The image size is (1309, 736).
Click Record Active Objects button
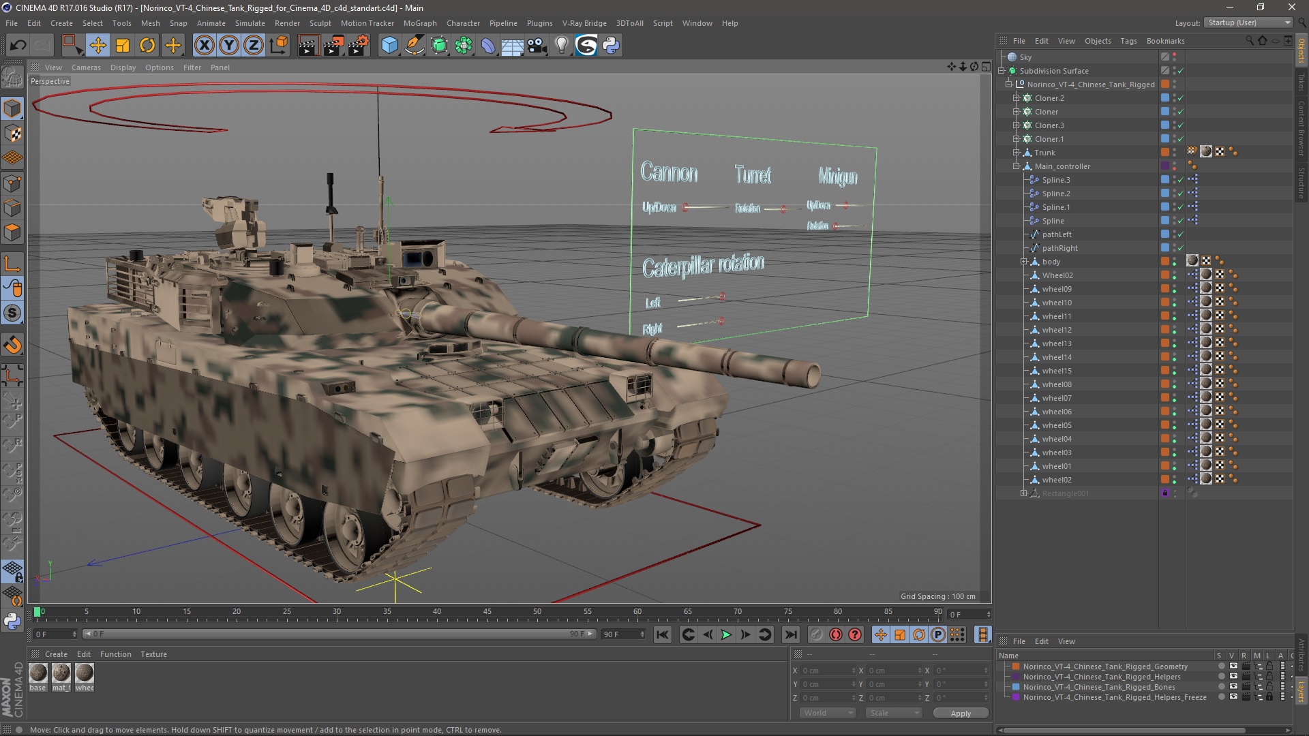pyautogui.click(x=816, y=634)
